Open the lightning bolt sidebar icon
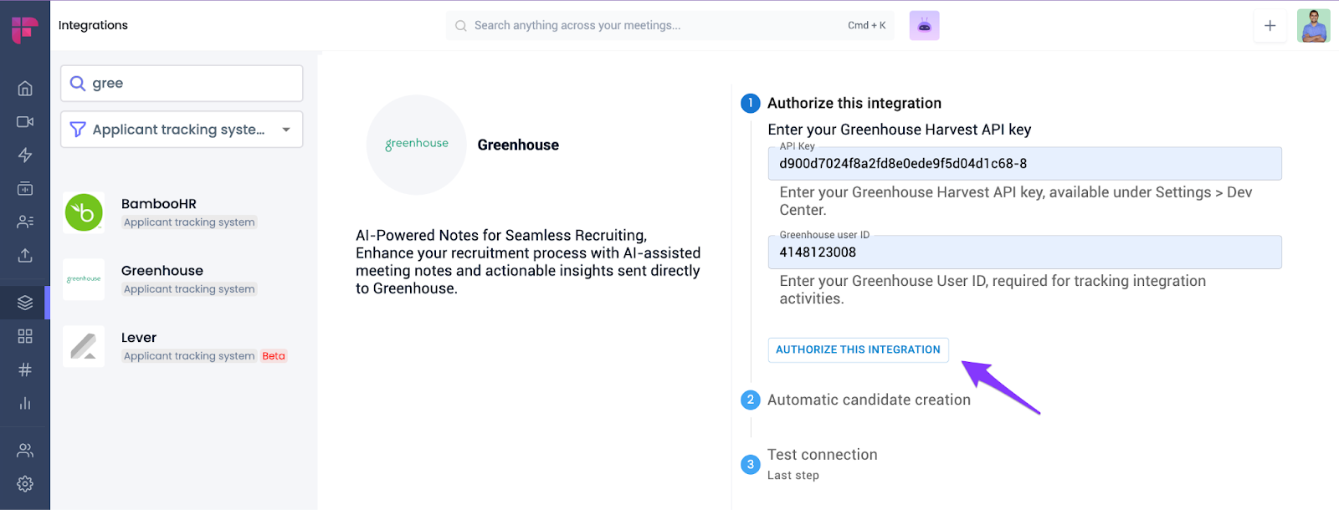 coord(25,156)
